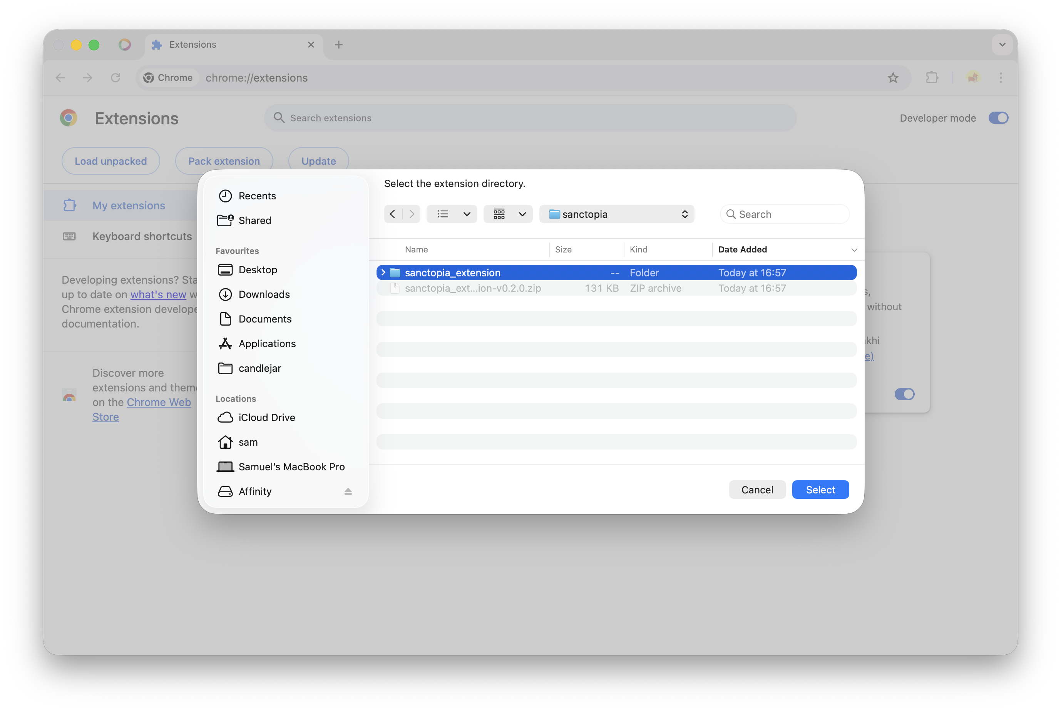This screenshot has width=1061, height=712.
Task: Follow the Chrome Web Store link
Action: point(159,402)
